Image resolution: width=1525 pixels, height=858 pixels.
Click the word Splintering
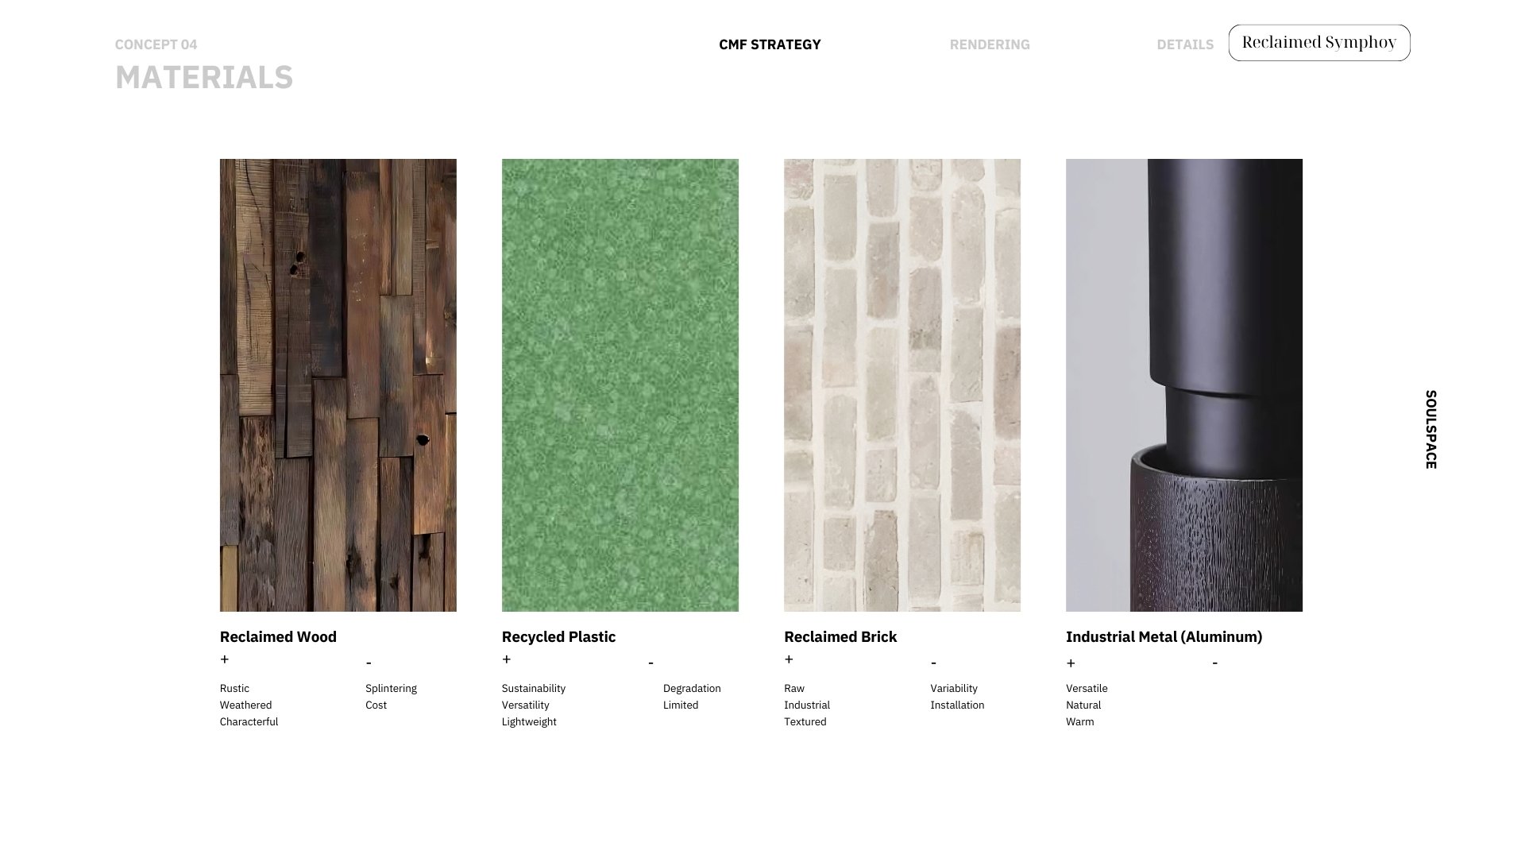tap(391, 689)
